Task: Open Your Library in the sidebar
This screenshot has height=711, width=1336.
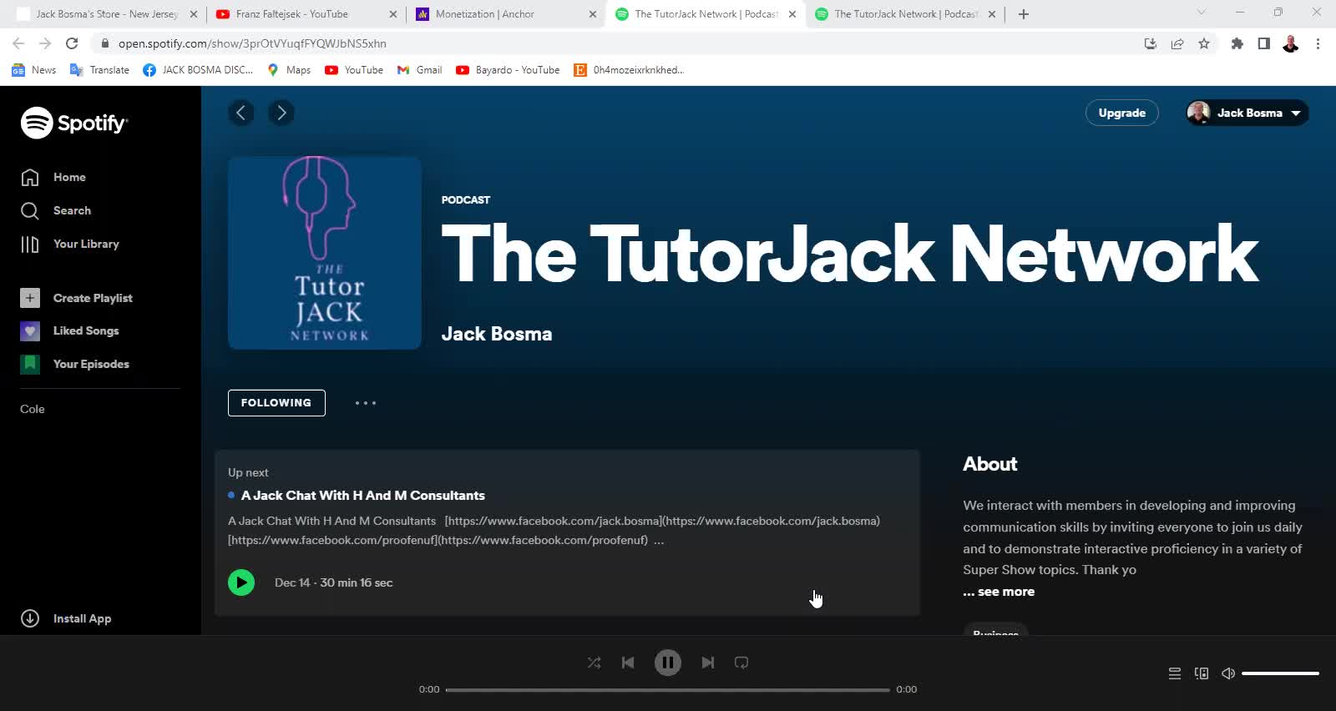Action: pyautogui.click(x=69, y=244)
